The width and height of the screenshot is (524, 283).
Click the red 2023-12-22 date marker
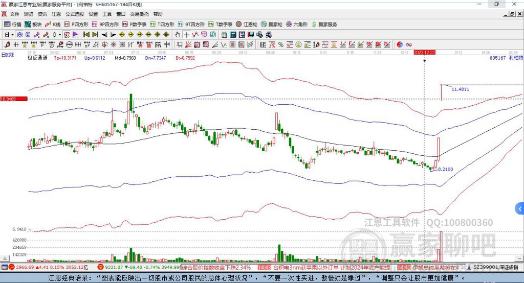[424, 53]
